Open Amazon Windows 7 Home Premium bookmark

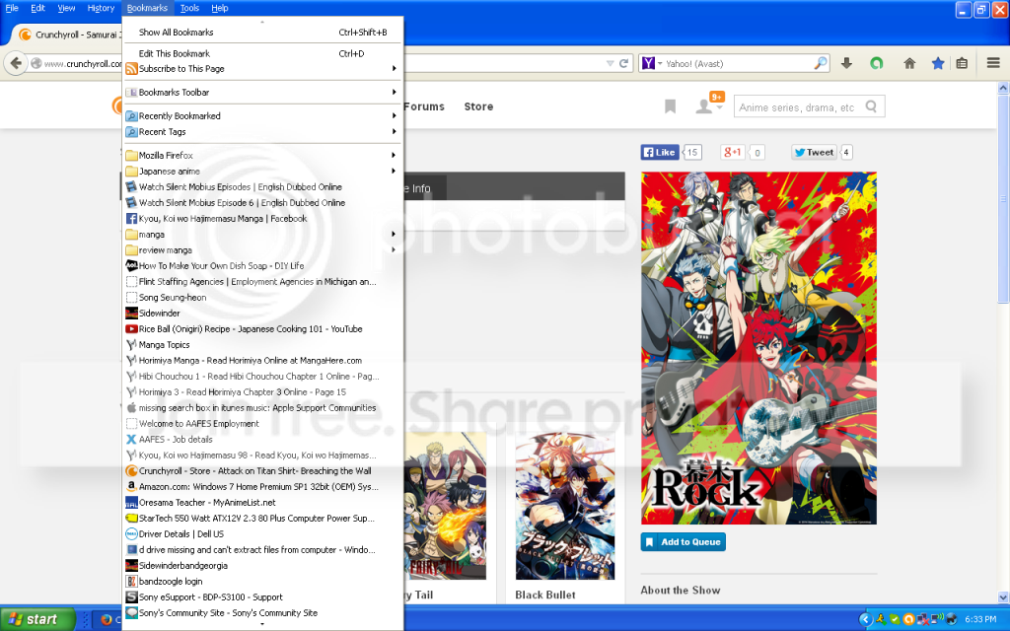coord(262,487)
